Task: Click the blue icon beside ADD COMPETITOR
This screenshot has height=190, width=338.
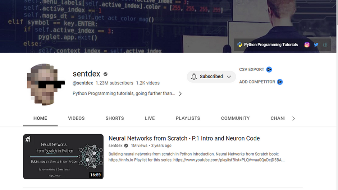Action: 280,82
